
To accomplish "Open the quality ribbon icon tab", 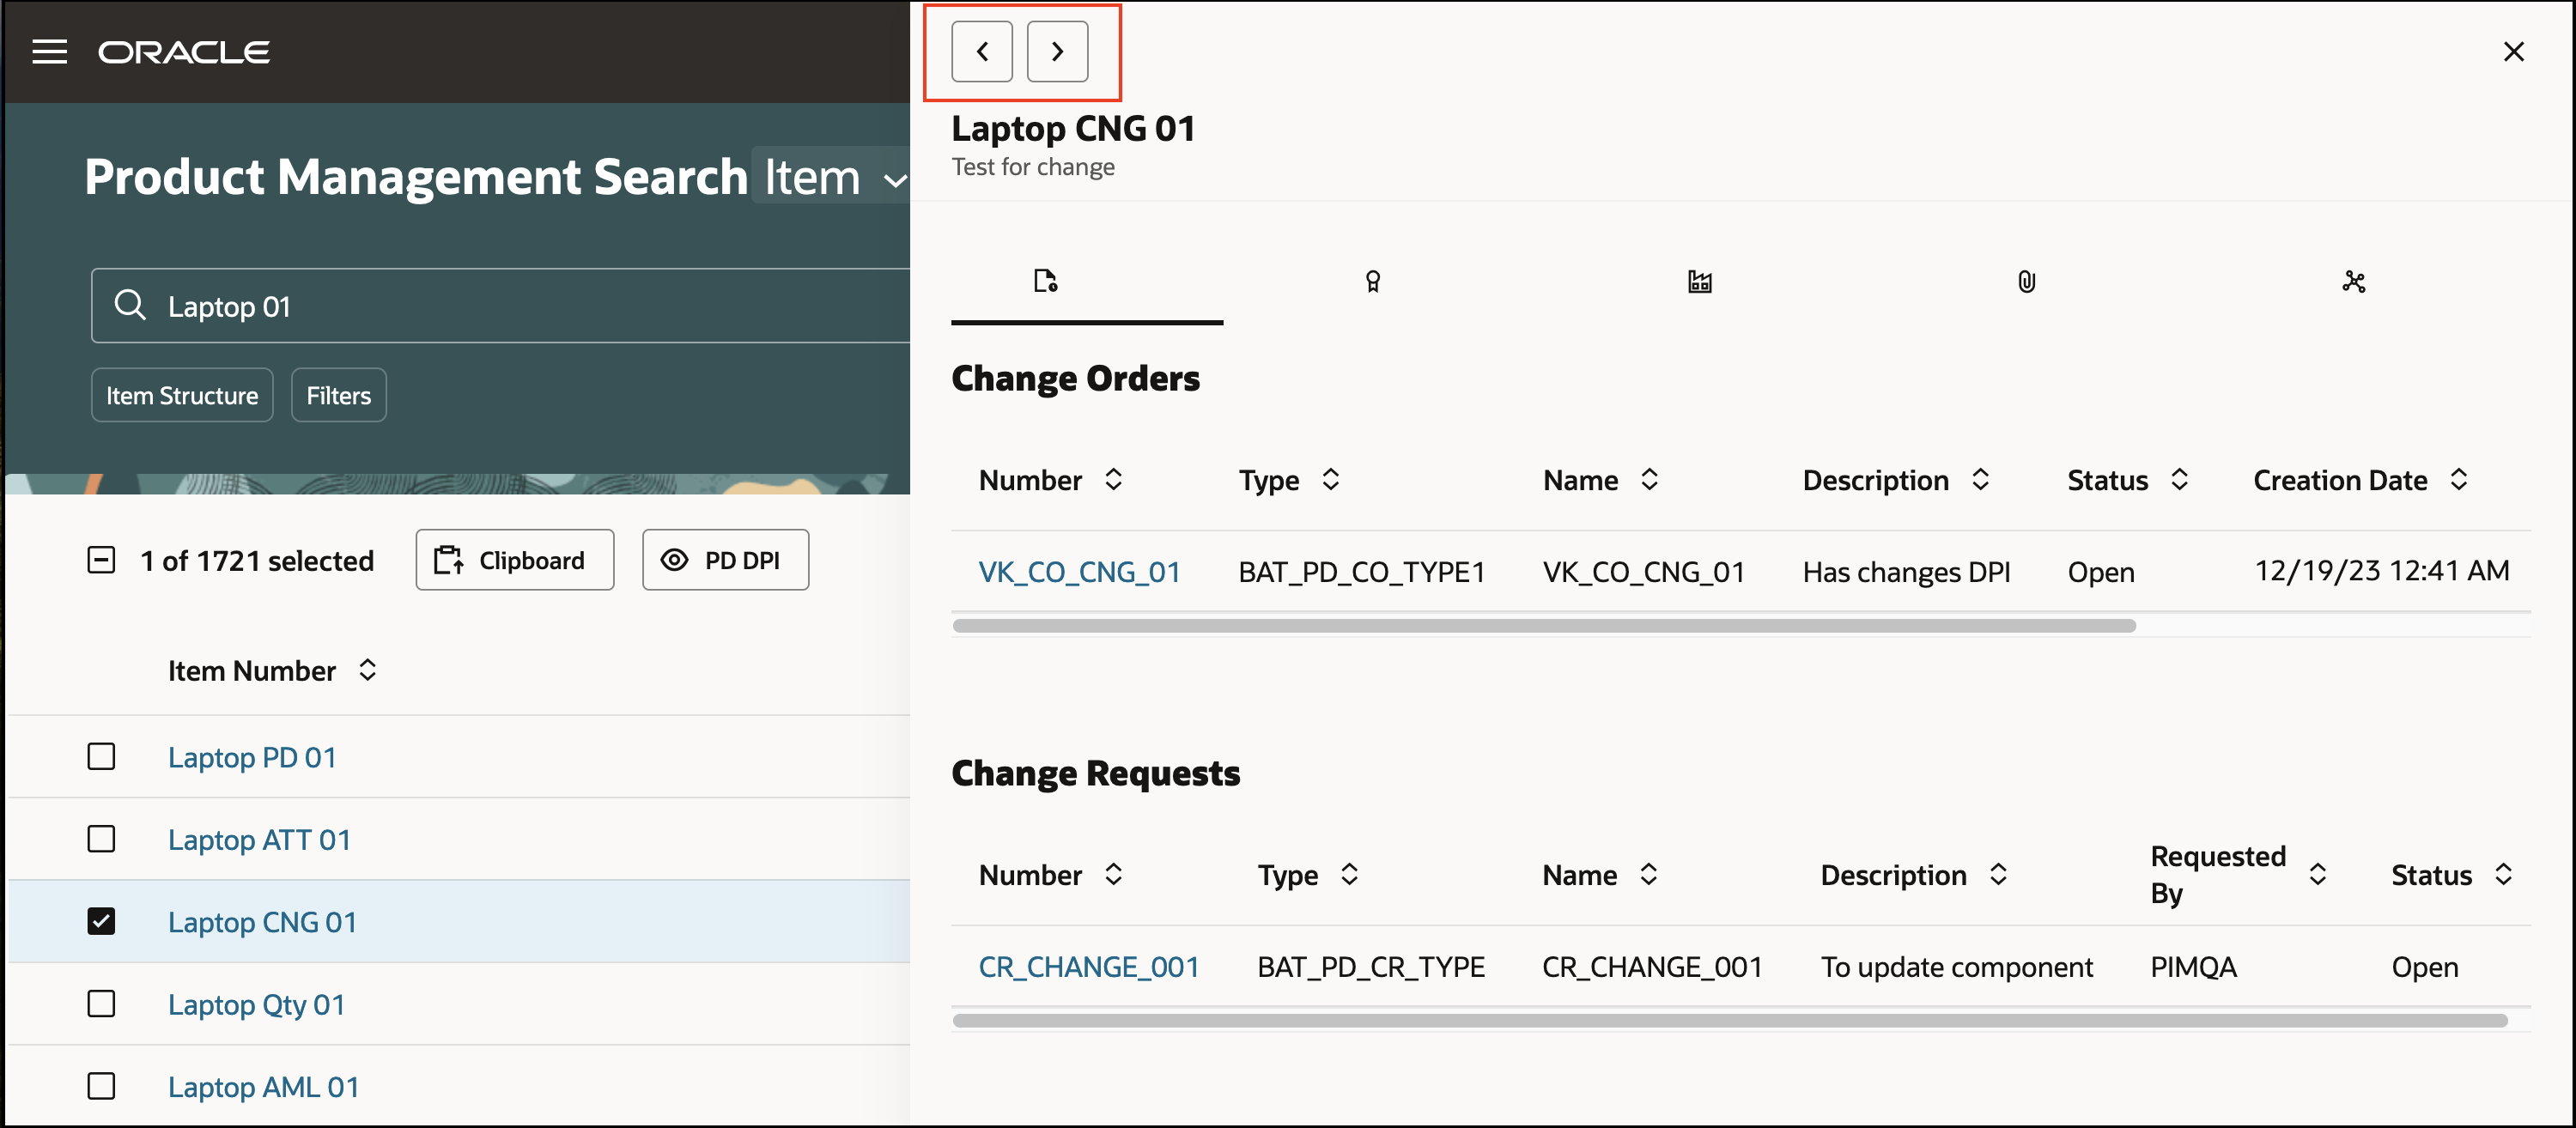I will click(x=1372, y=282).
